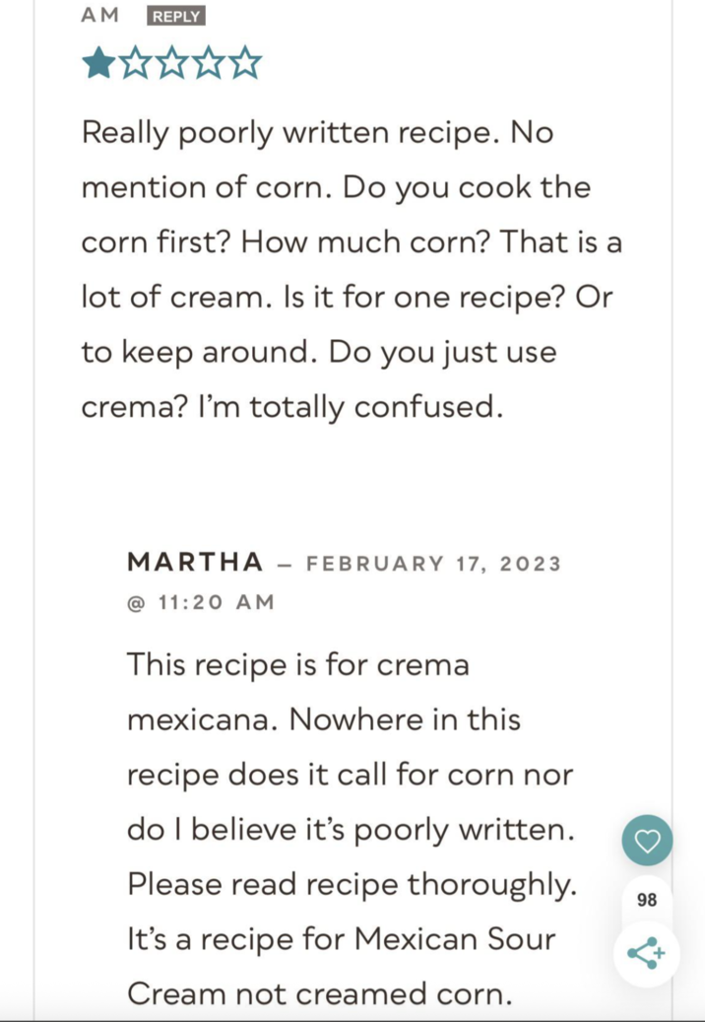705x1022 pixels.
Task: Click the February 17, 2023 date
Action: 433,564
